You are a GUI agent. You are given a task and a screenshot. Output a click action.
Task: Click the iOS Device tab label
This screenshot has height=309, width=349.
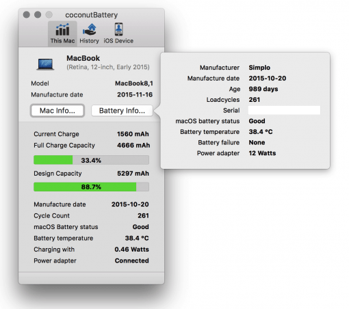coord(118,41)
